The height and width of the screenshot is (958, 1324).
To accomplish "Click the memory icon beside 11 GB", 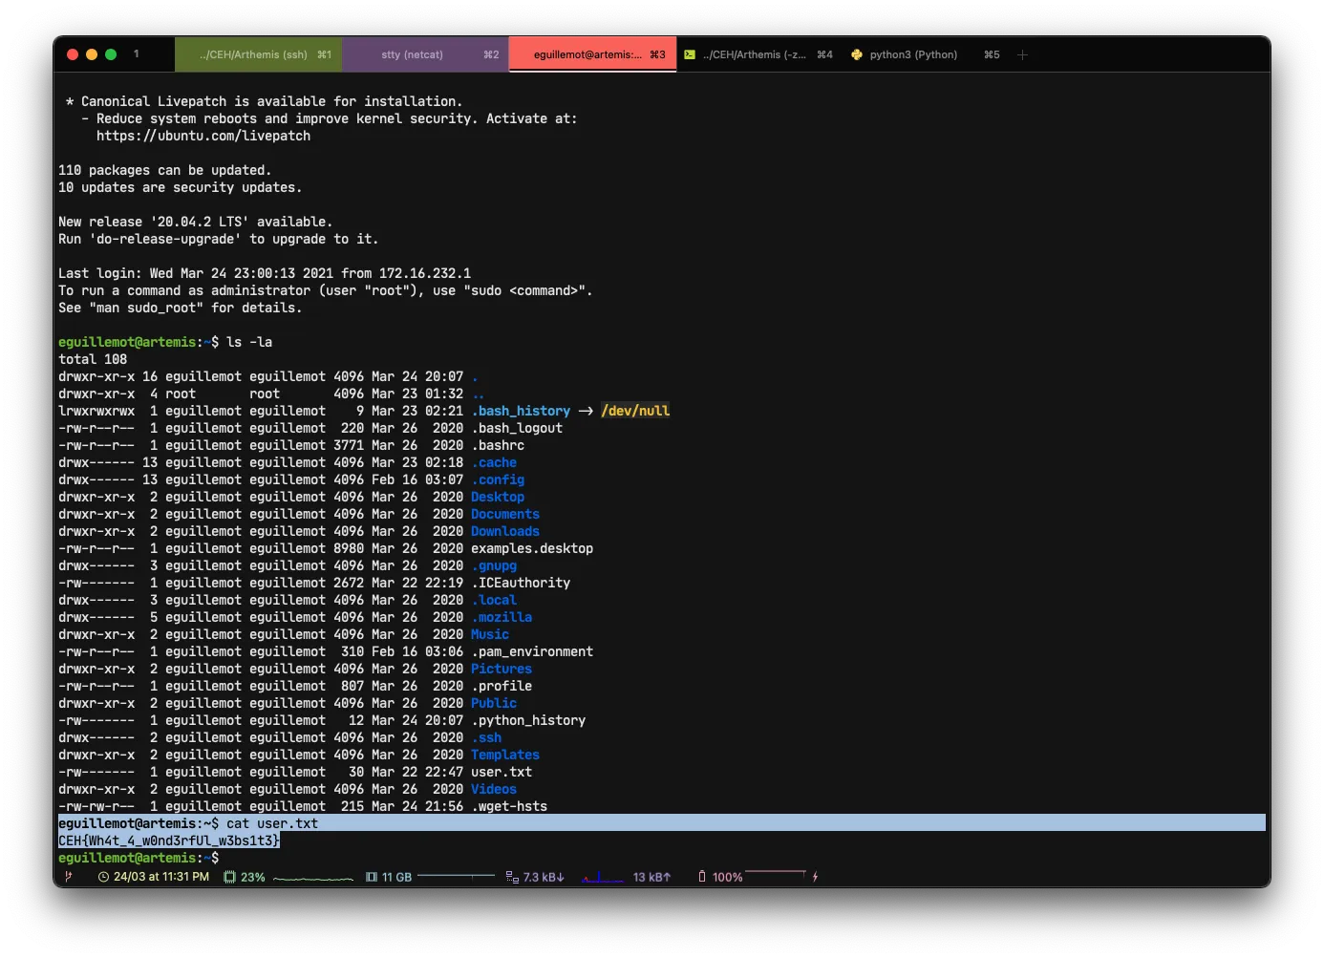I will coord(372,877).
